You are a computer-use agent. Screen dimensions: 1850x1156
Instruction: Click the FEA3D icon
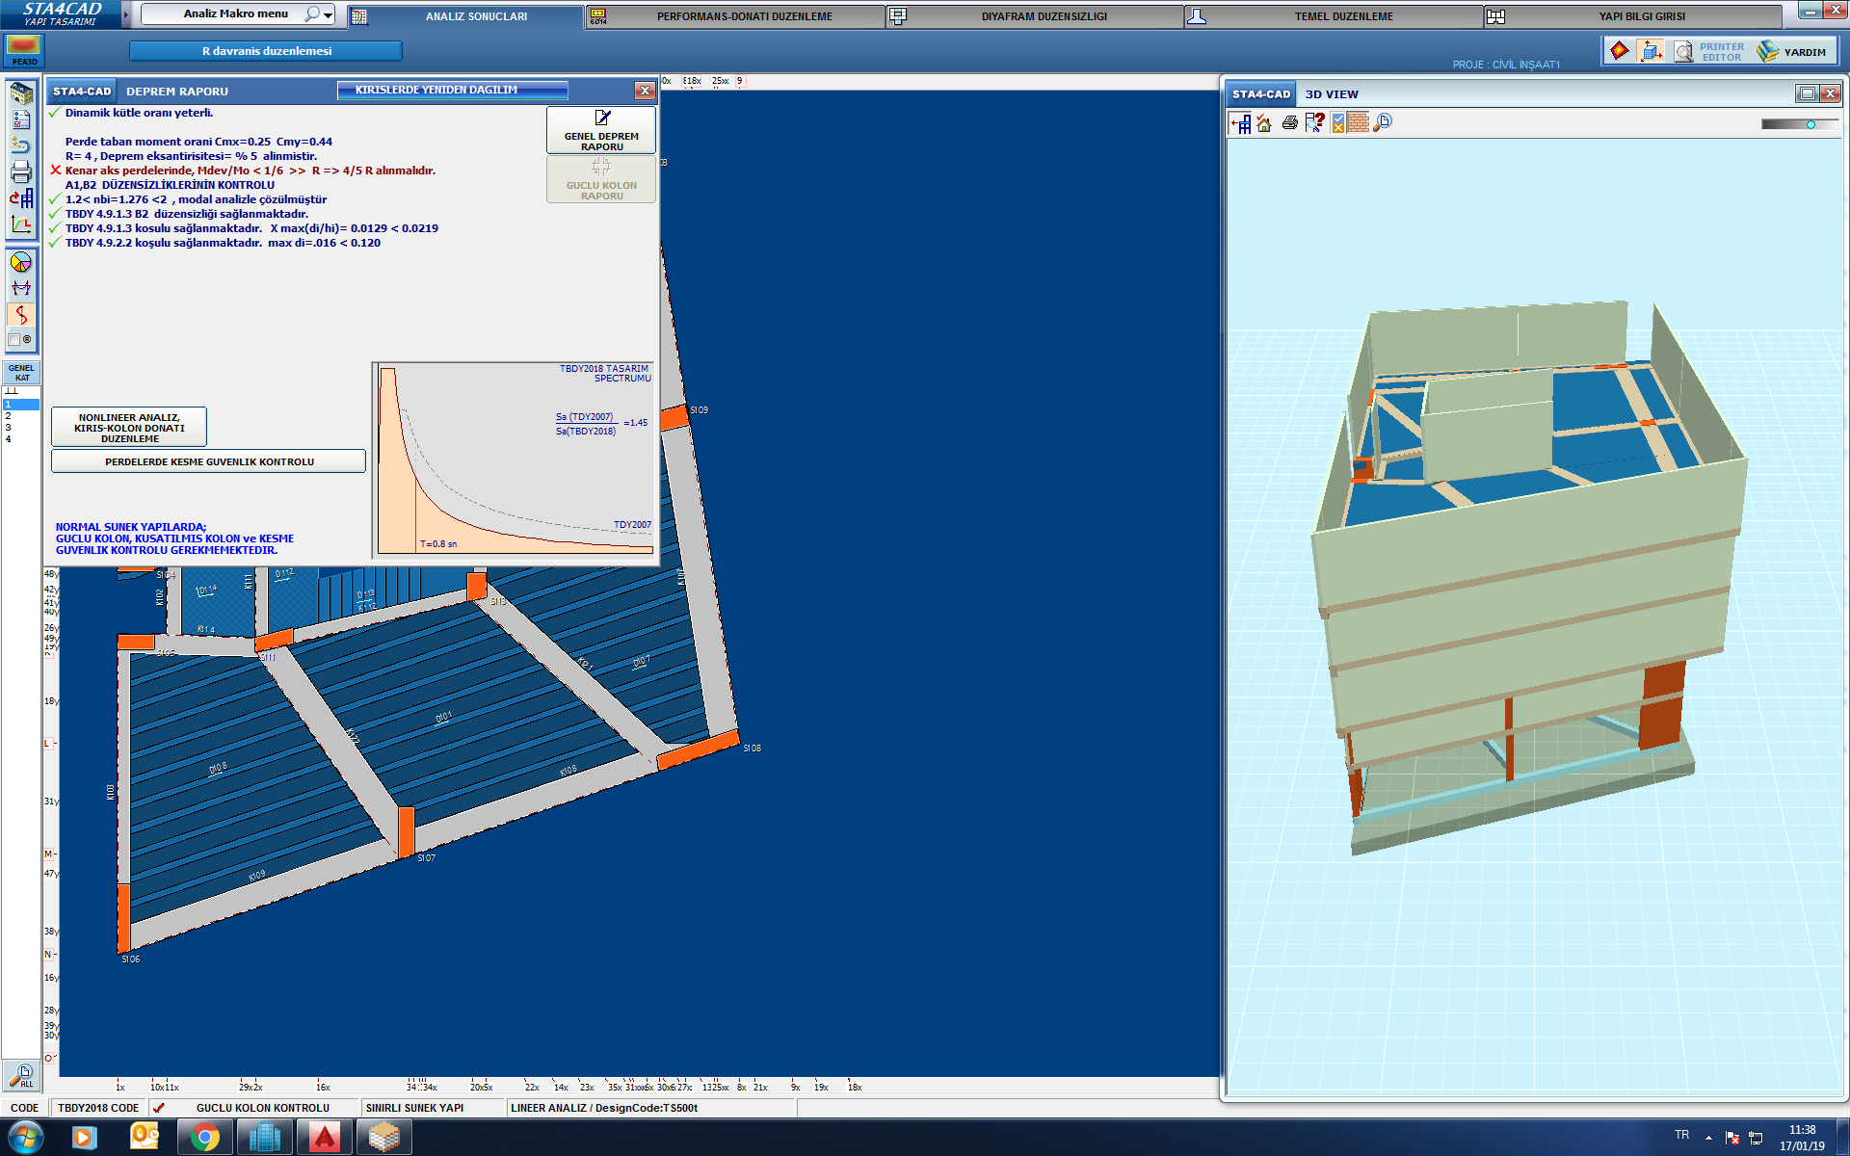point(24,50)
